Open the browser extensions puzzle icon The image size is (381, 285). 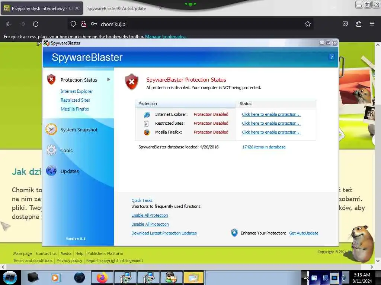pos(359,24)
